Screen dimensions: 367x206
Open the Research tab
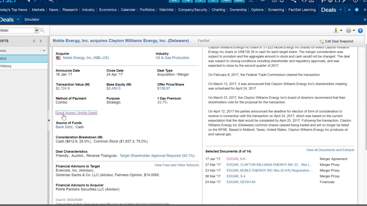70,10
